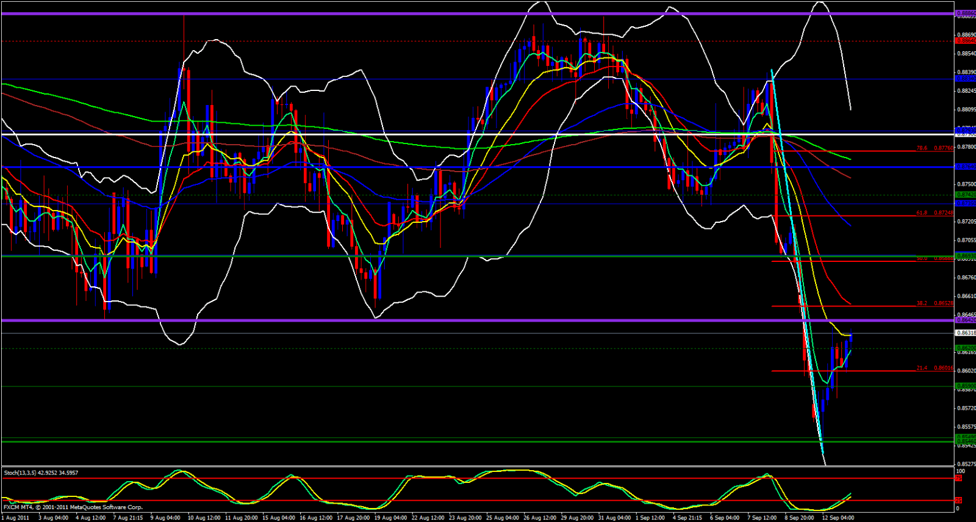Click the FXCM MT4 MetaQuotes copyright text
This screenshot has height=522, width=976.
click(73, 507)
